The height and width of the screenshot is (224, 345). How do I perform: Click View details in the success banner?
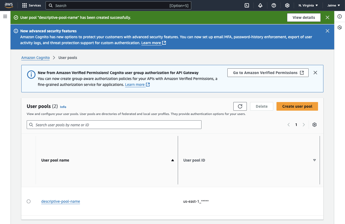point(304,17)
